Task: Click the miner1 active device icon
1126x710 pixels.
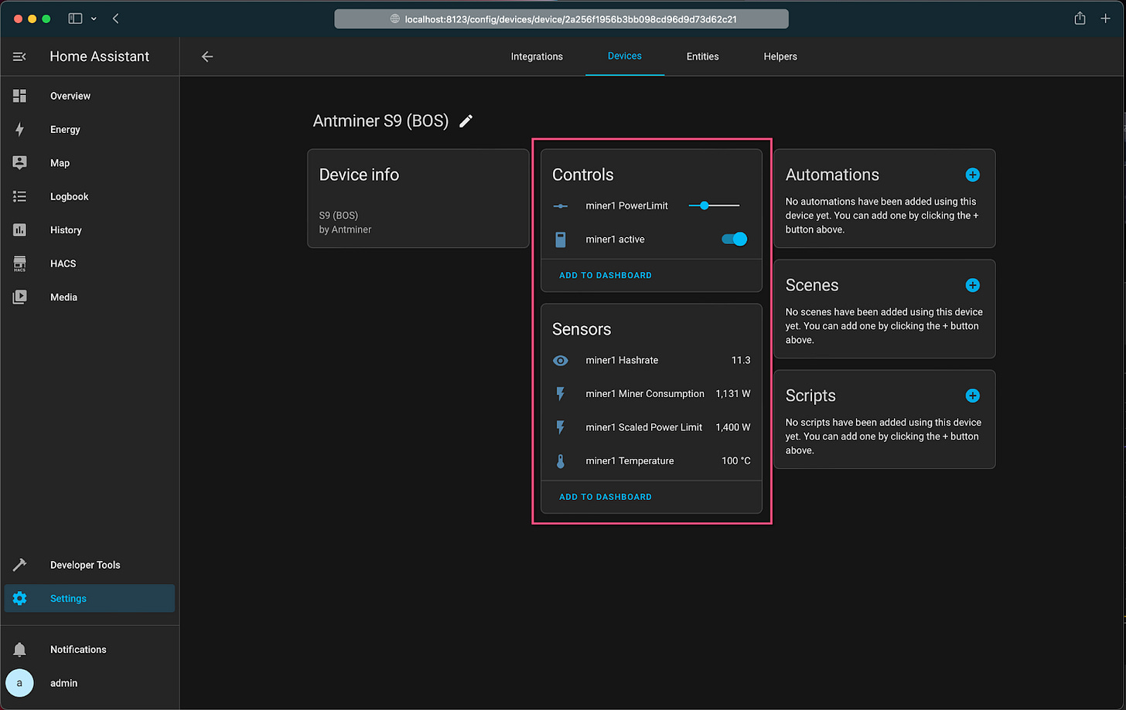Action: click(561, 239)
